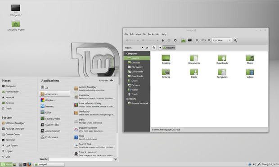Click the search icon beside menu search box
This screenshot has width=279, height=167.
point(116,159)
